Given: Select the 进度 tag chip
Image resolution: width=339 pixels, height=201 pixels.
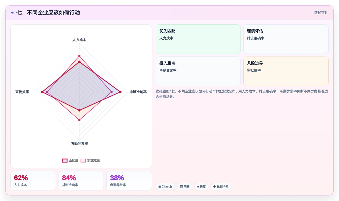Looking at the screenshot, I should pos(201,186).
